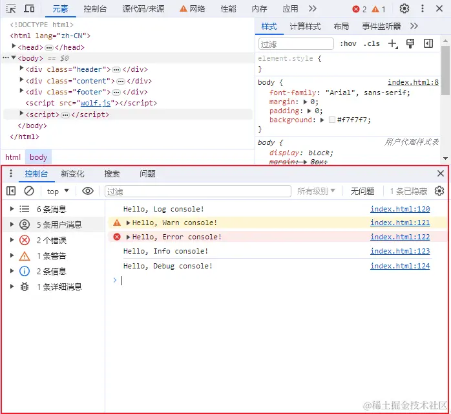Open the 应用 panel tab
This screenshot has height=414, width=451.
[x=290, y=9]
